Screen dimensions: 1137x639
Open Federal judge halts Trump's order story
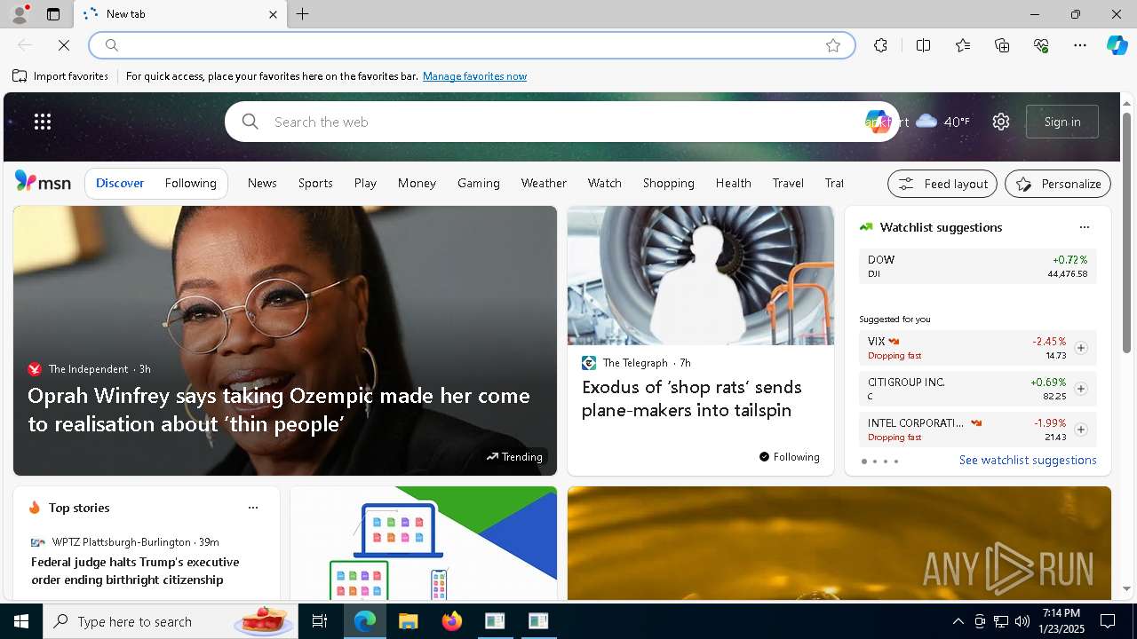135,571
